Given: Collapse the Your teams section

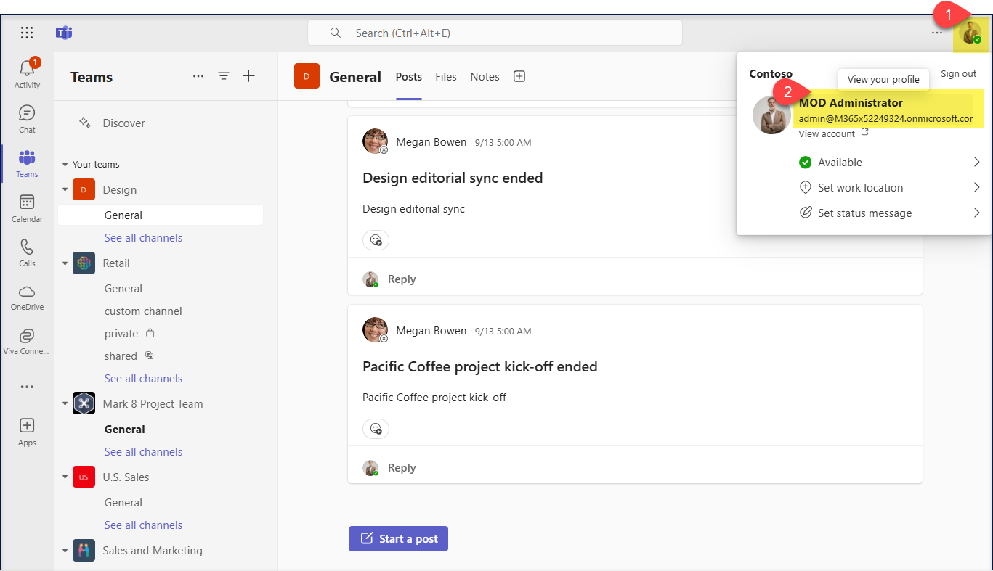Looking at the screenshot, I should click(x=65, y=165).
